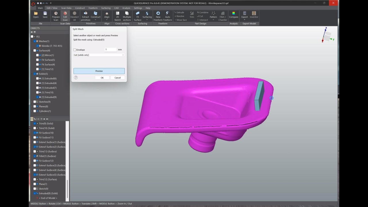Export model to Inventor
This screenshot has width=368, height=207.
click(254, 15)
